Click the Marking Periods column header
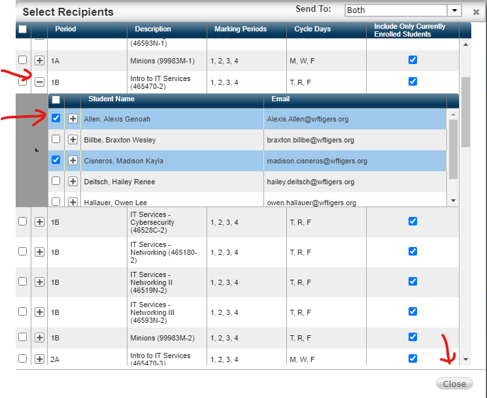 pos(246,30)
